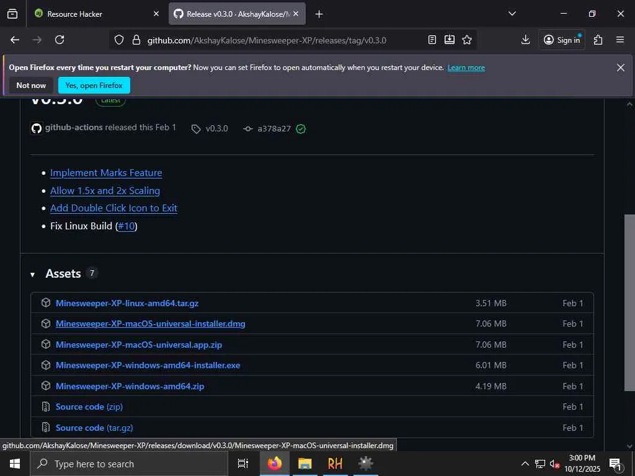The image size is (635, 476).
Task: Click Not now button
Action: pos(31,86)
